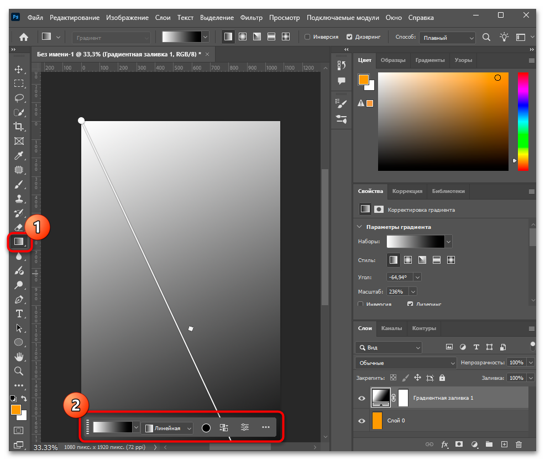
Task: Select the Crop tool
Action: coord(19,127)
